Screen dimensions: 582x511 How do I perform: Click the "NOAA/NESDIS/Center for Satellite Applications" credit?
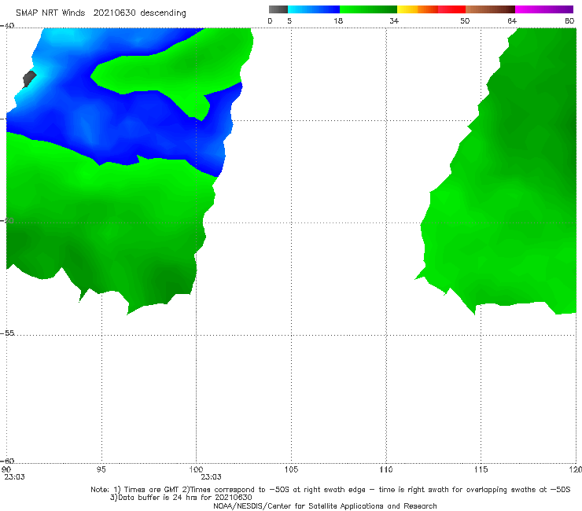coord(325,505)
